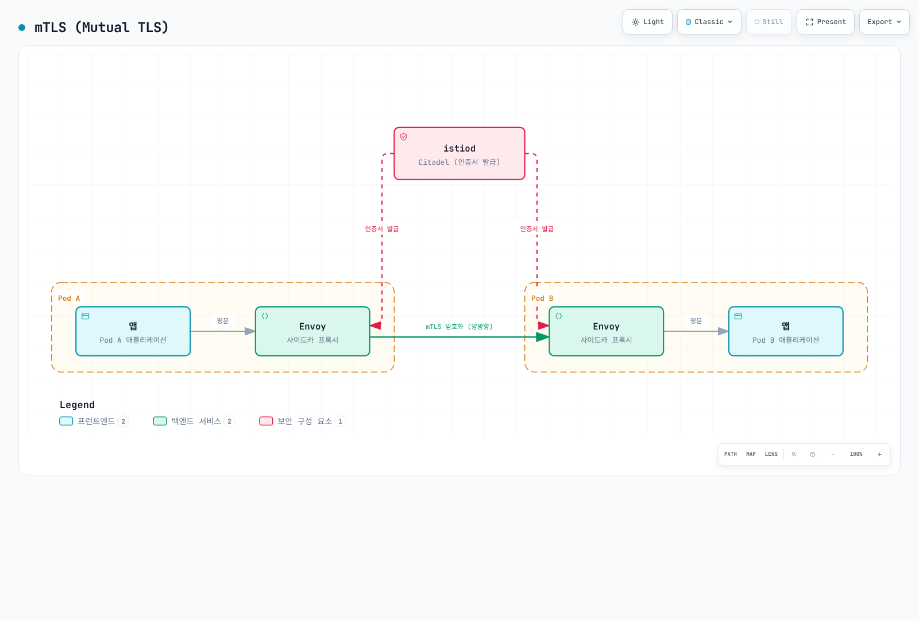This screenshot has height=620, width=919.
Task: Select the istiod Citadel node
Action: point(459,153)
